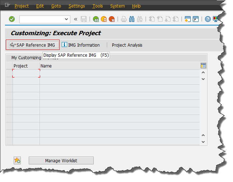Image resolution: width=233 pixels, height=182 pixels.
Task: Click the green checkmark Enter icon
Action: click(x=12, y=19)
